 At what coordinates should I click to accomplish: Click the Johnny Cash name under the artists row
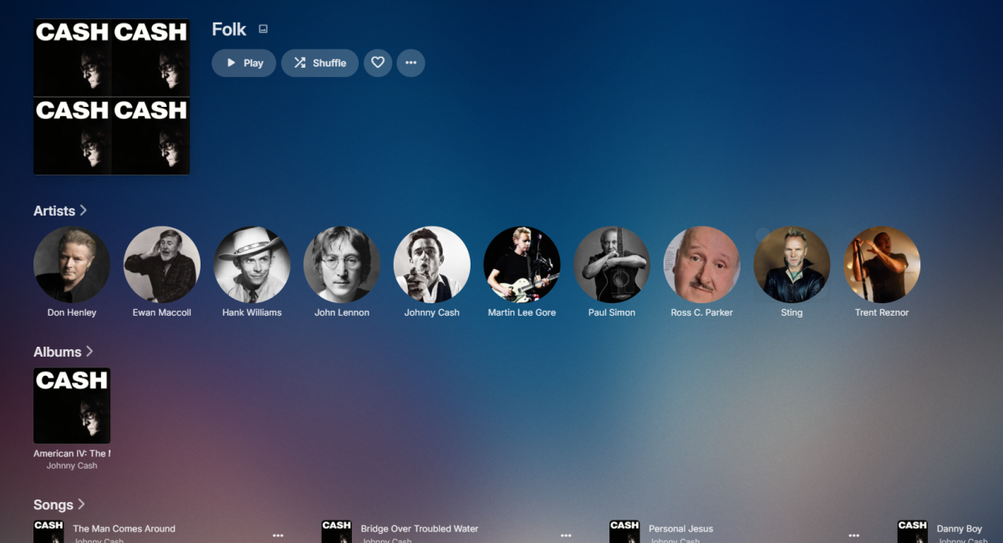pos(432,312)
